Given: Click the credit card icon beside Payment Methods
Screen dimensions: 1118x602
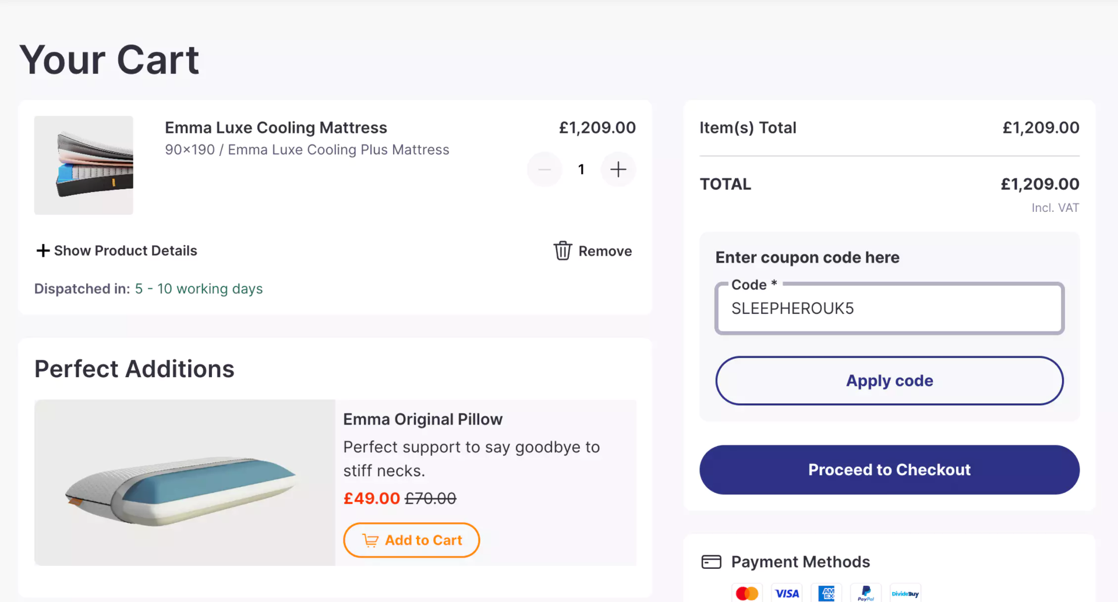Looking at the screenshot, I should [x=711, y=562].
